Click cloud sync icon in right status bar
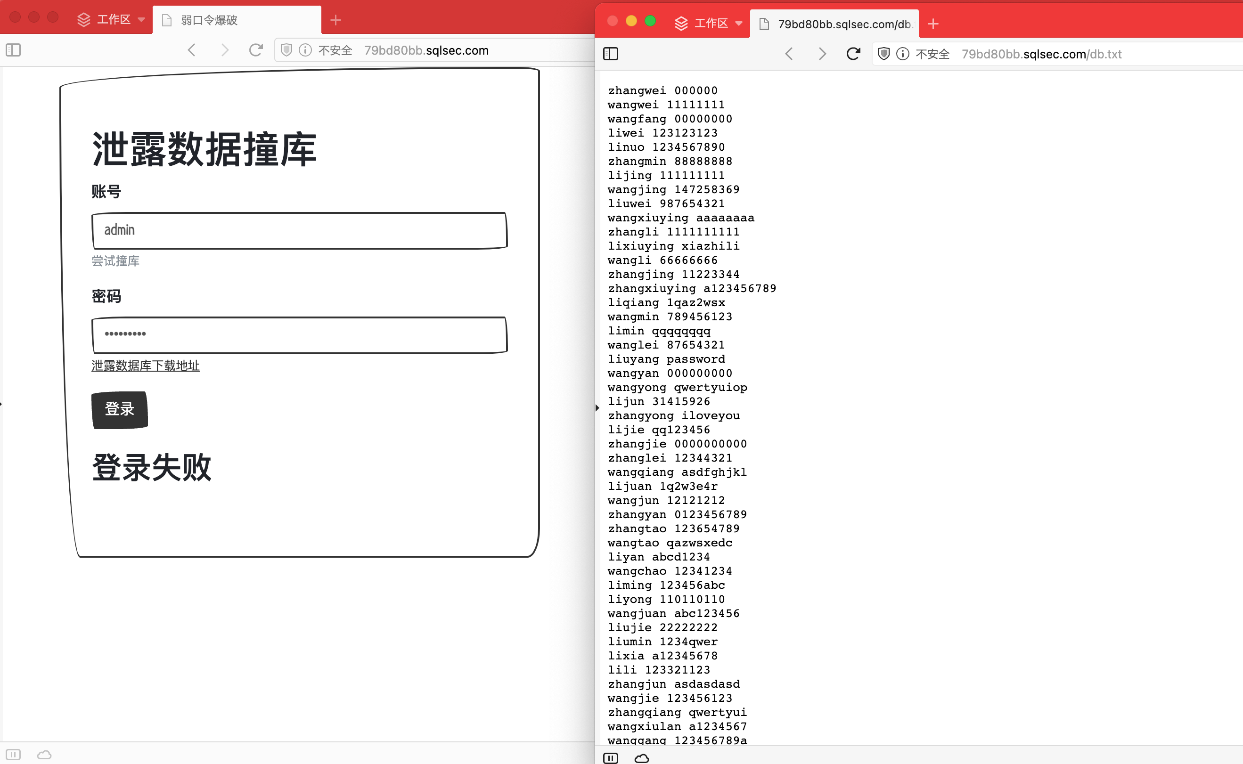This screenshot has width=1243, height=764. click(642, 758)
